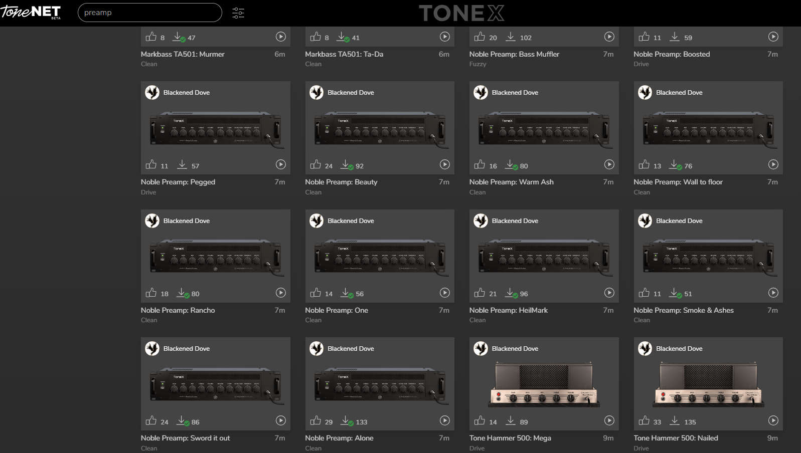Like the Tone Hammer 500: Nailed tone
801x453 pixels.
click(644, 420)
